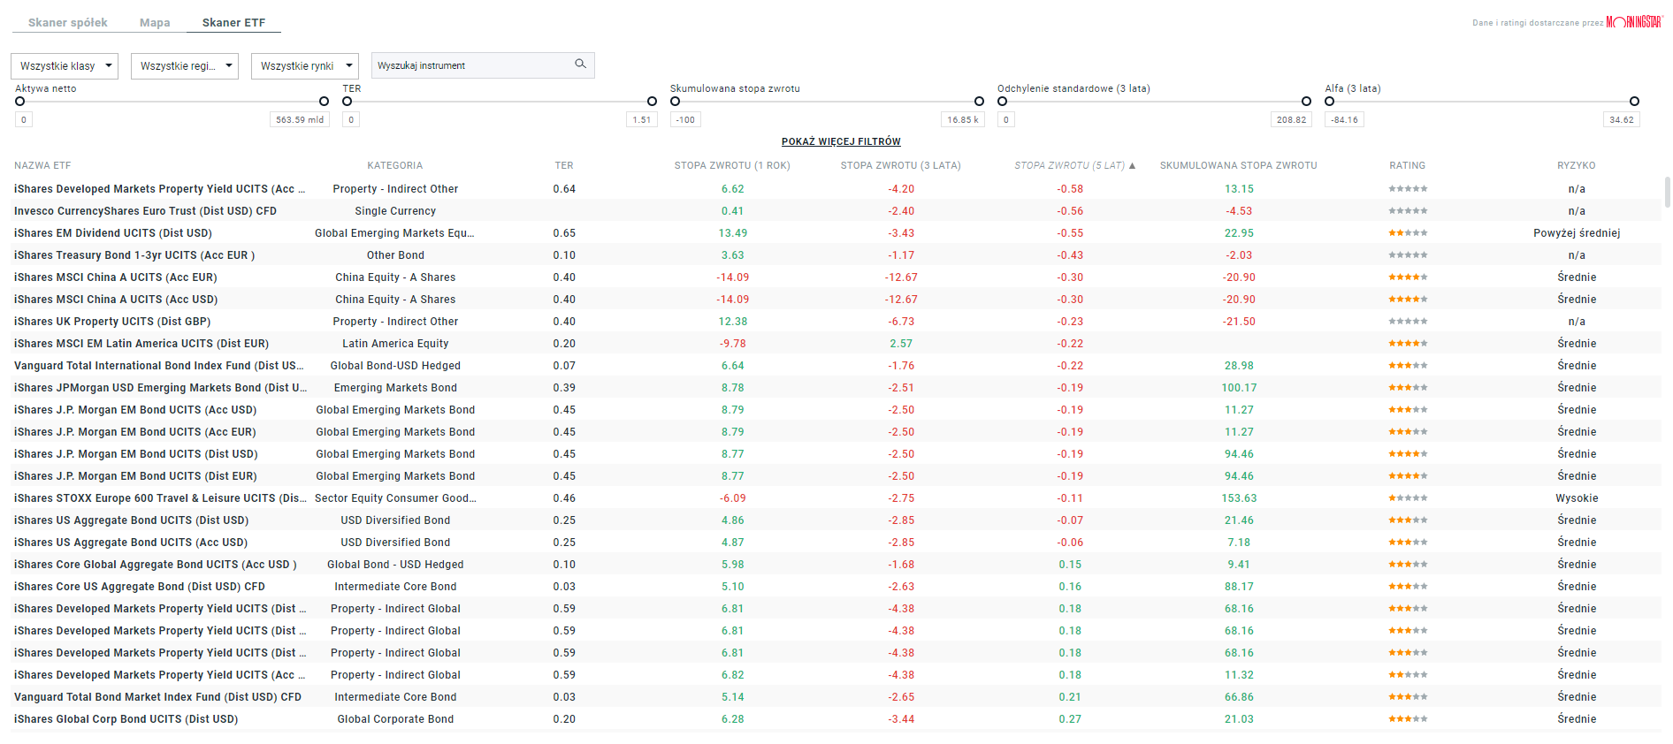Click Odchylenie standardowe slider right handle
1673x744 pixels.
coord(1306,102)
